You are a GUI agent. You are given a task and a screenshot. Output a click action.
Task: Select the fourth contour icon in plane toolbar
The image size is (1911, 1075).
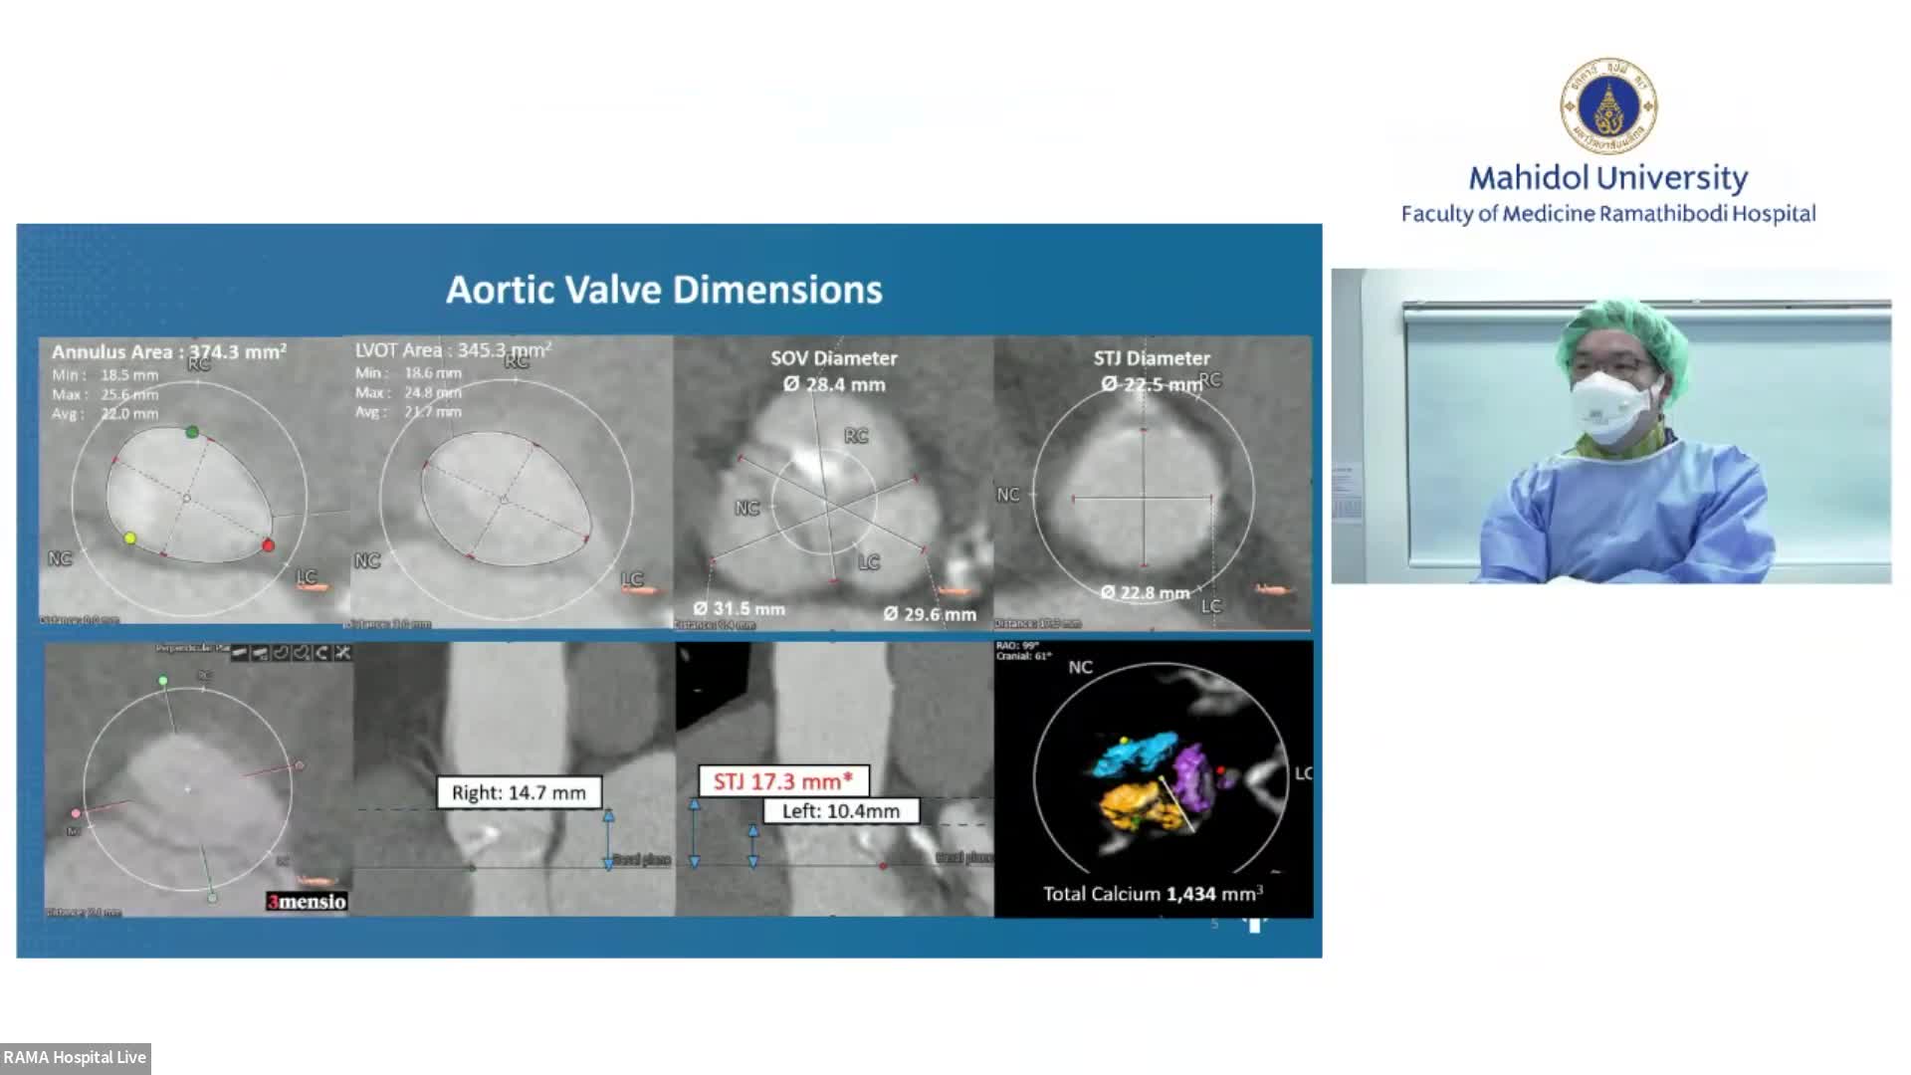click(302, 653)
